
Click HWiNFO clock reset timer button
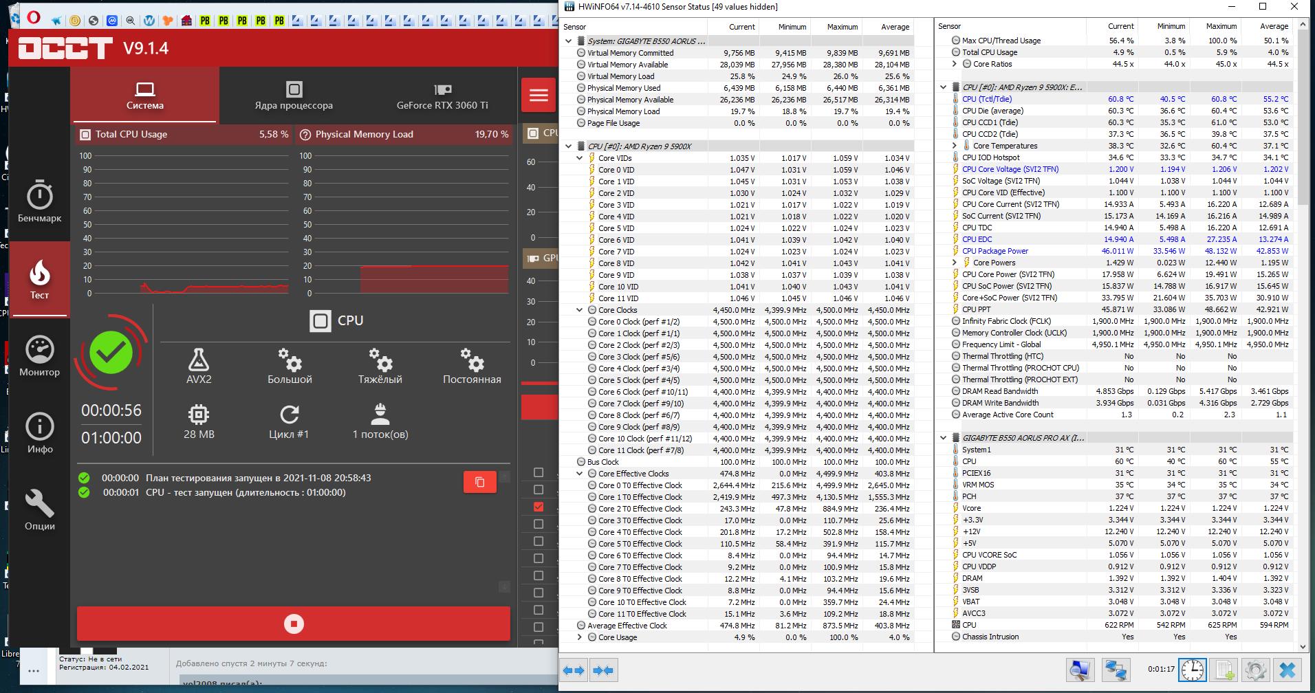click(x=1193, y=670)
